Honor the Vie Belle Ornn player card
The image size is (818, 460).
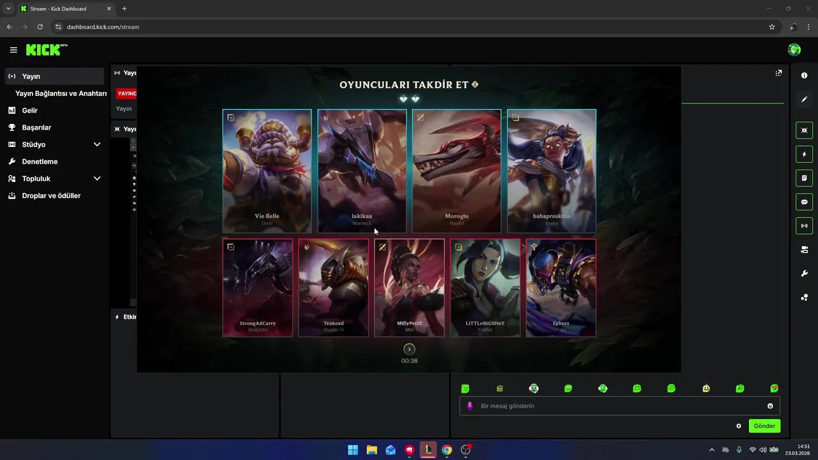pos(266,171)
